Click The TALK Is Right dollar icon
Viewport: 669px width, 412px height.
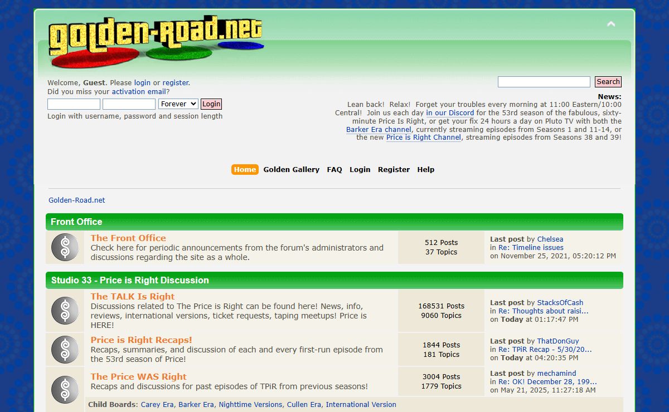(65, 311)
